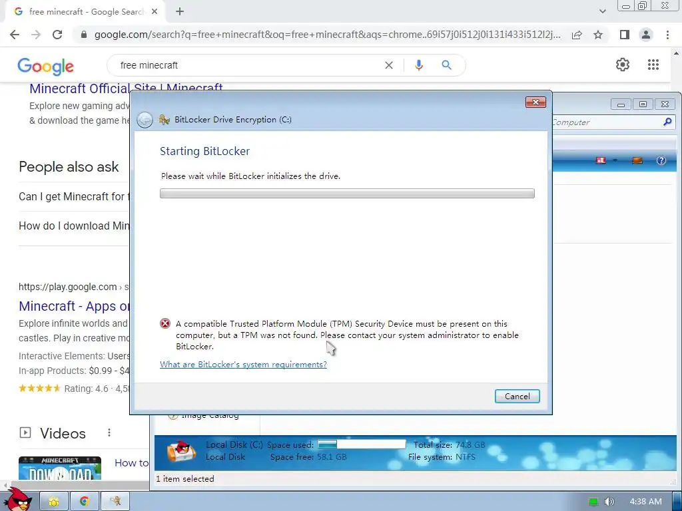This screenshot has width=682, height=511.
Task: Click Show desktop at taskbar end
Action: point(677,502)
